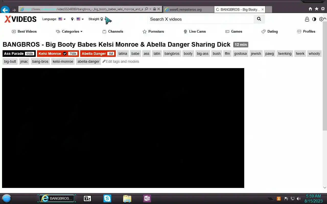The height and width of the screenshot is (204, 327).
Task: Launch 7-Zip from the taskbar
Action: tap(87, 198)
